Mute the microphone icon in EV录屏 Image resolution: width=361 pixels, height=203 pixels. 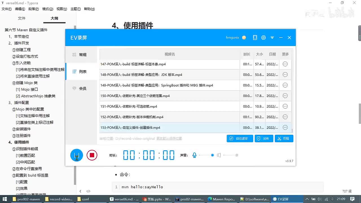pyautogui.click(x=194, y=155)
